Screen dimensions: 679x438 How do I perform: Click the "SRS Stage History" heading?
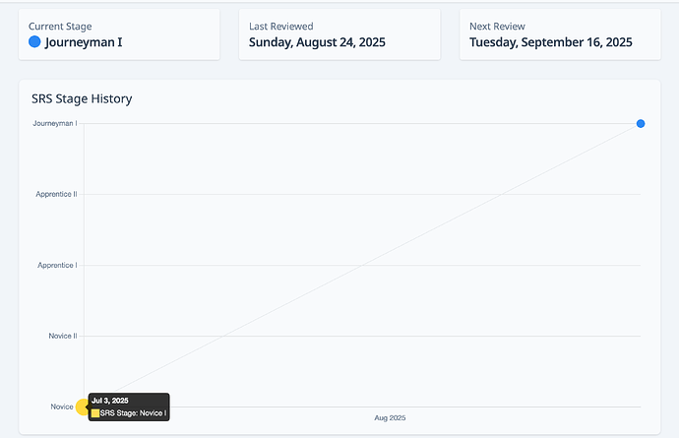coord(82,98)
